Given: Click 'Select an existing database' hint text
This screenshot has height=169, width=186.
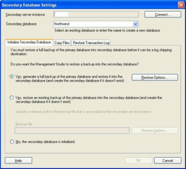Looking at the screenshot, I should coord(107,30).
